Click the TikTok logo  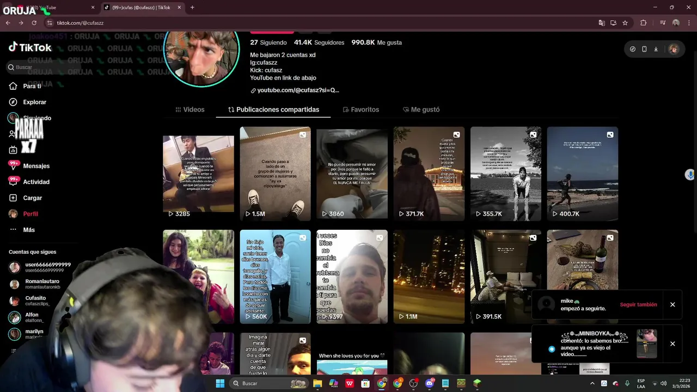(30, 47)
